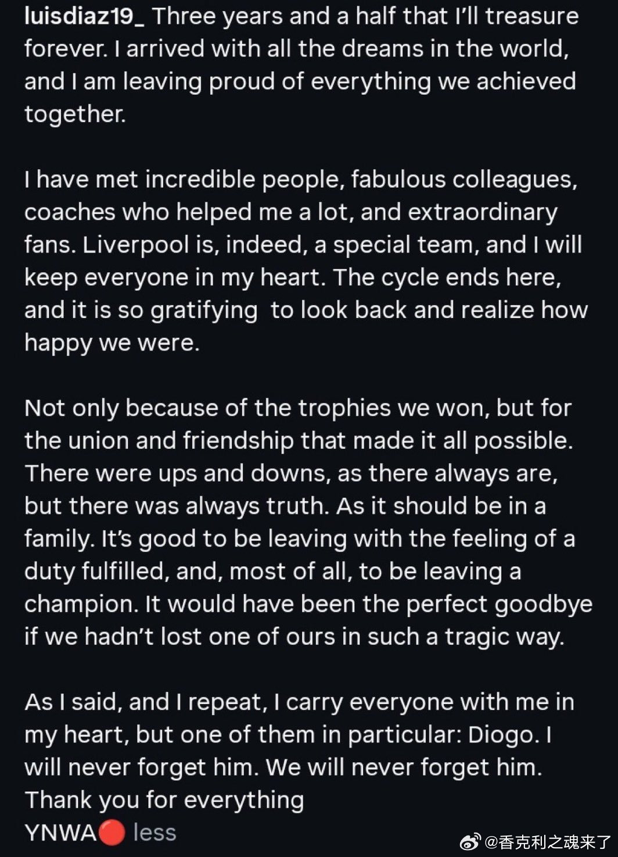618x857 pixels.
Task: Open the luisdiaz19_ profile username
Action: (x=85, y=17)
